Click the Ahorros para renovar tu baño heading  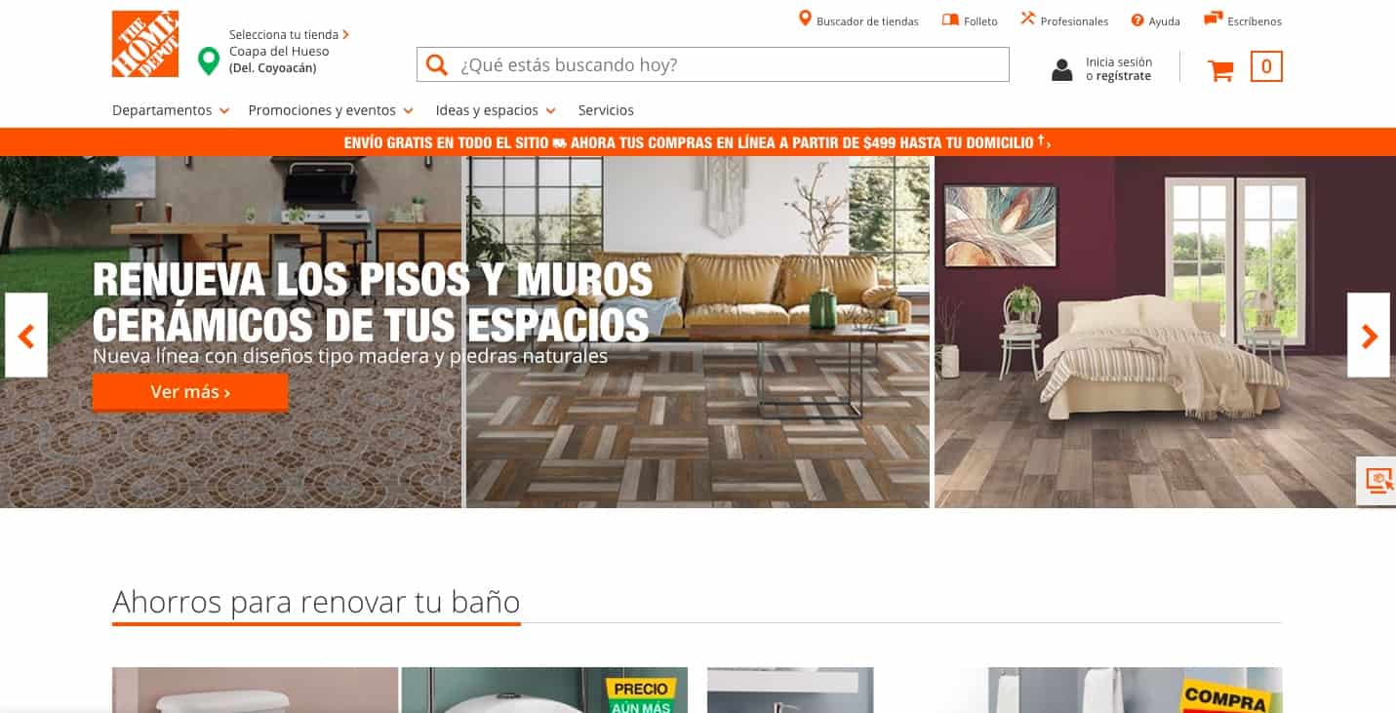[316, 601]
